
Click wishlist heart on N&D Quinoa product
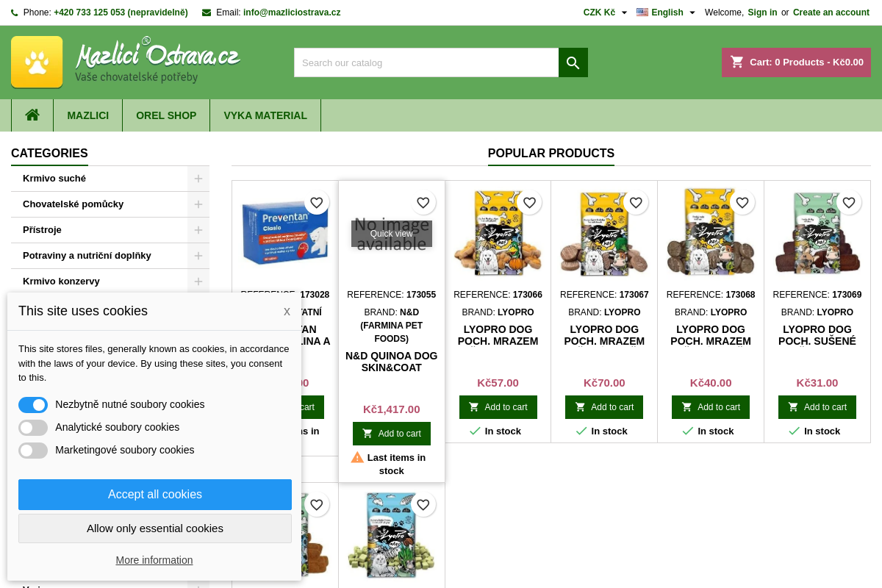point(423,203)
